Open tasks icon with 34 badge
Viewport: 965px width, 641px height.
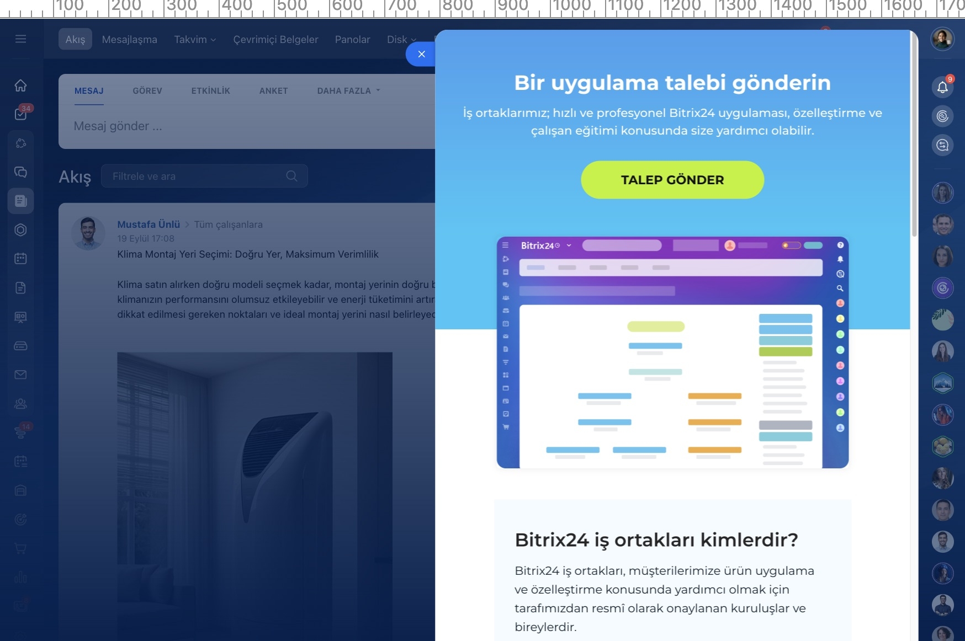pos(21,114)
